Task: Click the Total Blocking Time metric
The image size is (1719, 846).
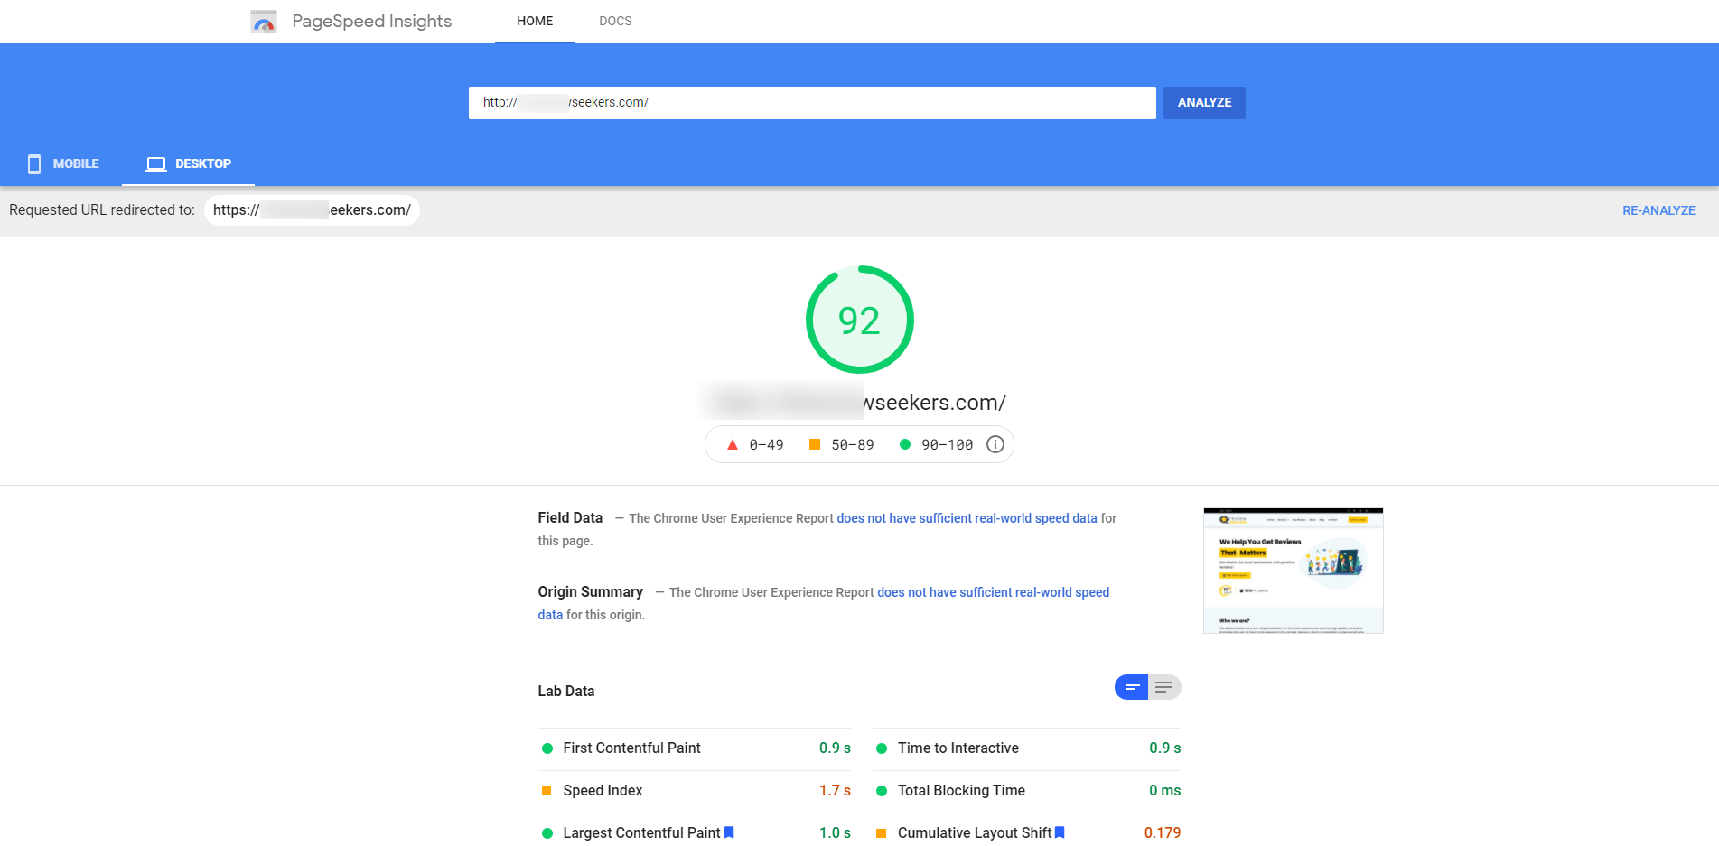Action: 1027,791
